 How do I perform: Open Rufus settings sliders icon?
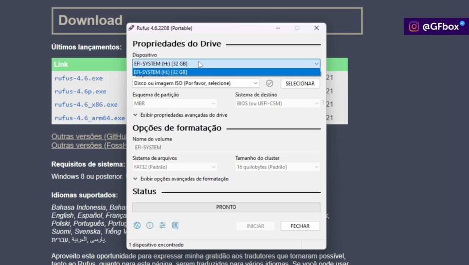(x=163, y=225)
